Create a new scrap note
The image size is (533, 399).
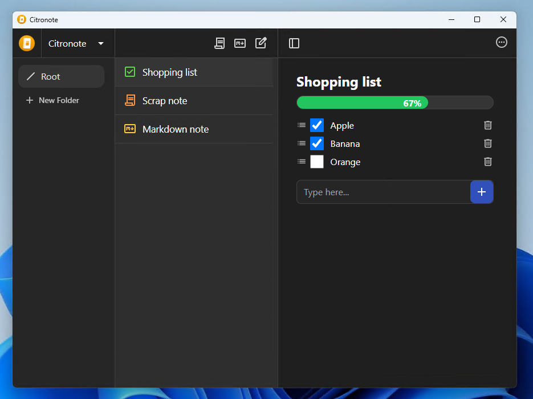coord(219,43)
